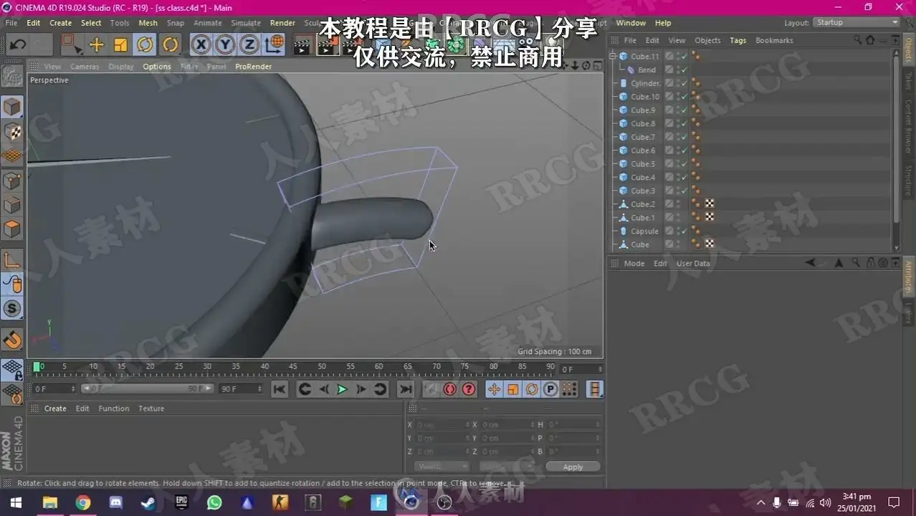Activate the Move tool in top toolbar

tap(96, 45)
